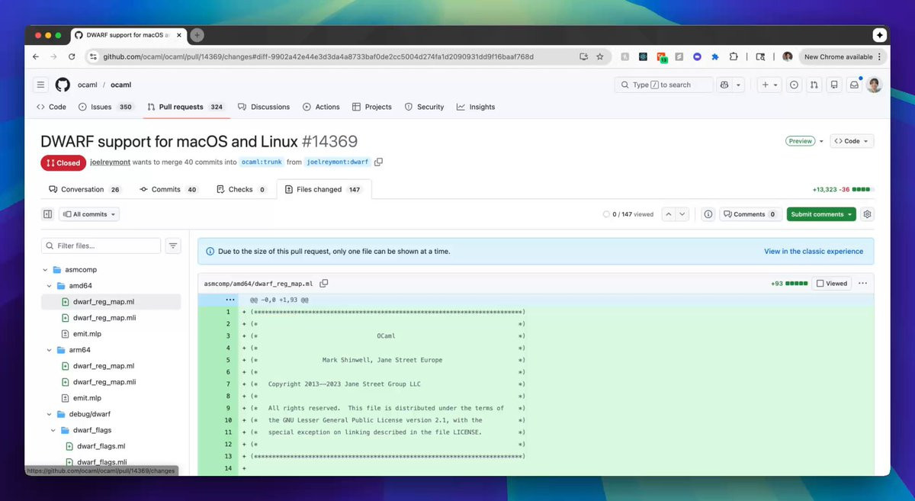Open the create new plus dropdown

pos(769,85)
